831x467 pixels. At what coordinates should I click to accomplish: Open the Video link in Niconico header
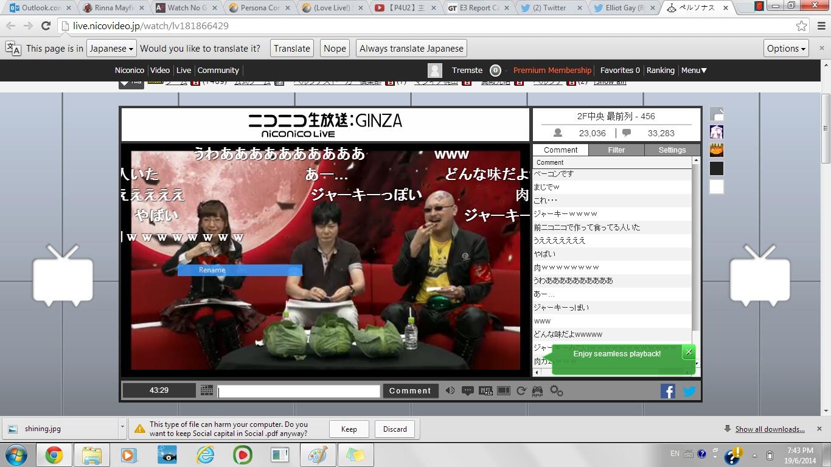pyautogui.click(x=160, y=70)
